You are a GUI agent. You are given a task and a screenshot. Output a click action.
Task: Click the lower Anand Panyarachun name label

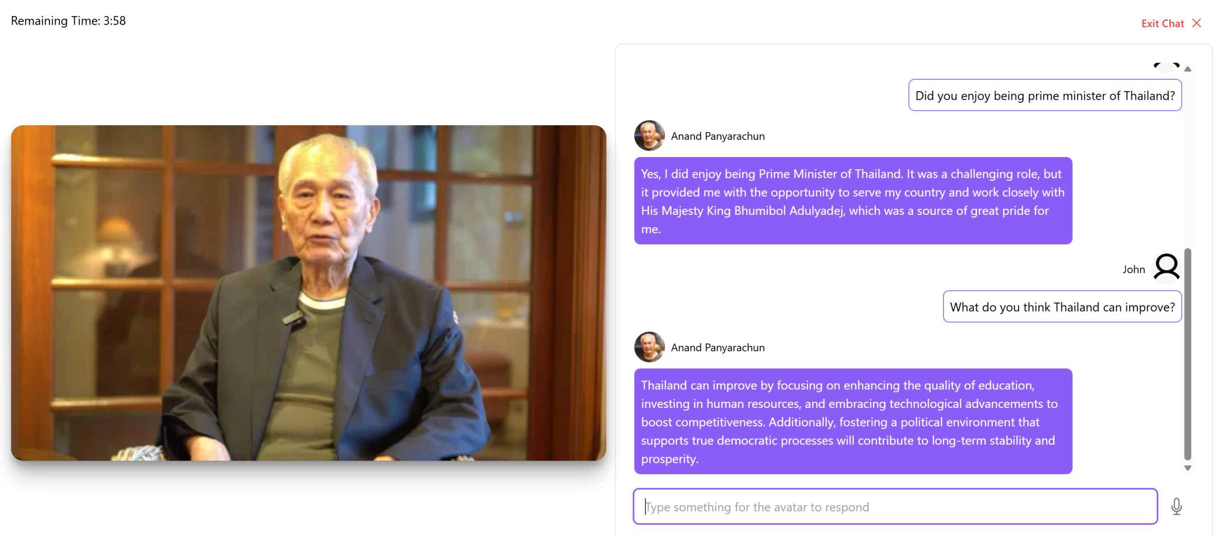[x=717, y=347]
